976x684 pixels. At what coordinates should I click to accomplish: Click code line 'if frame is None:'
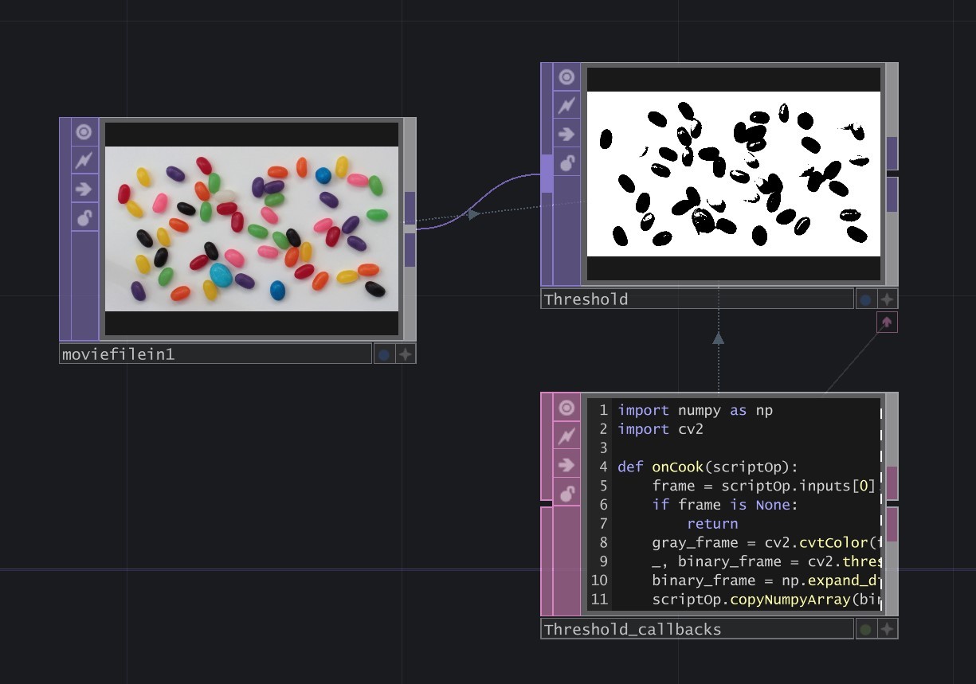coord(725,505)
